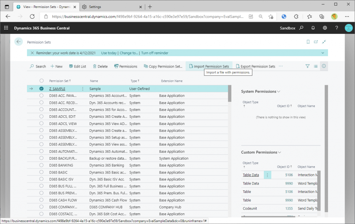Select the D365 ADCS, EDIT row
Viewport: 355px width, 224px height.
[x=41, y=116]
